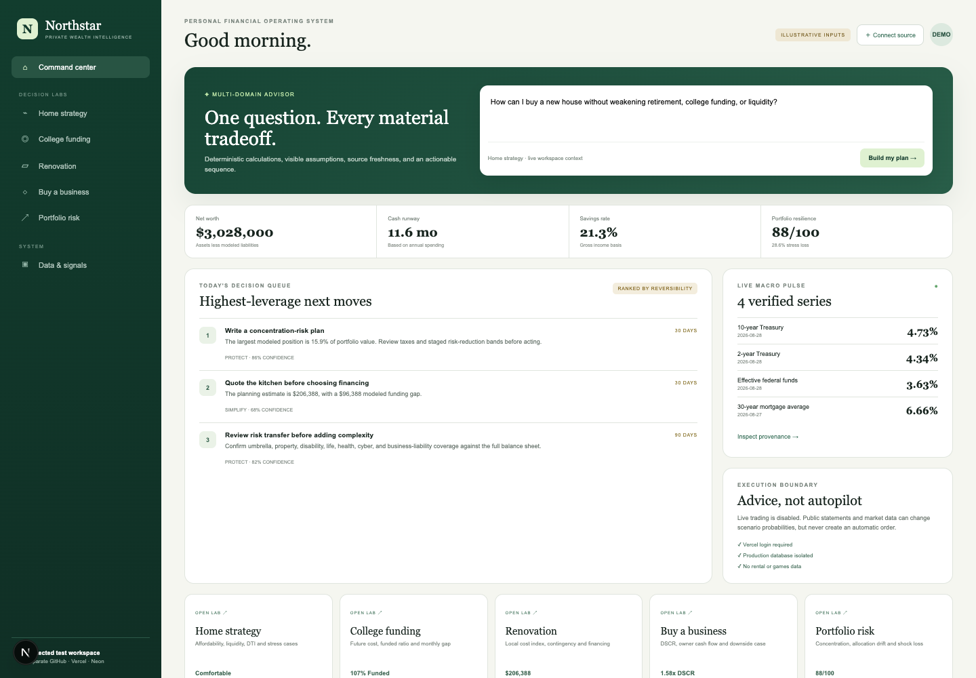Click the green live dot in Live Macro Pulse
The height and width of the screenshot is (678, 976).
coord(936,286)
